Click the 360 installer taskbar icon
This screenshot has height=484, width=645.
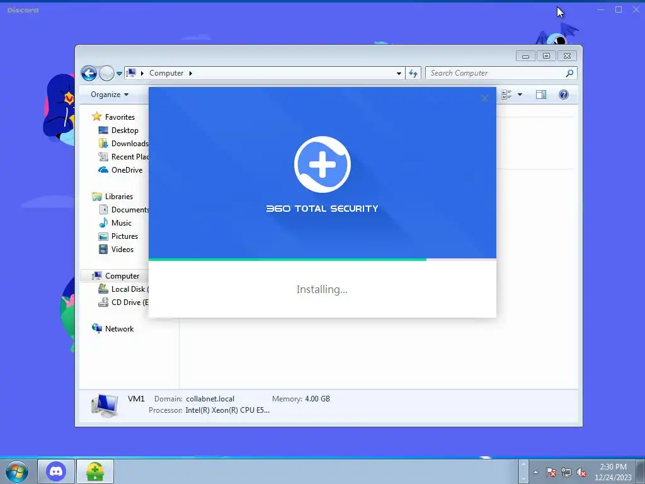[95, 471]
